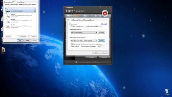
Task: Select the Запись tab in Sound window
Action: click(x=15, y=2)
